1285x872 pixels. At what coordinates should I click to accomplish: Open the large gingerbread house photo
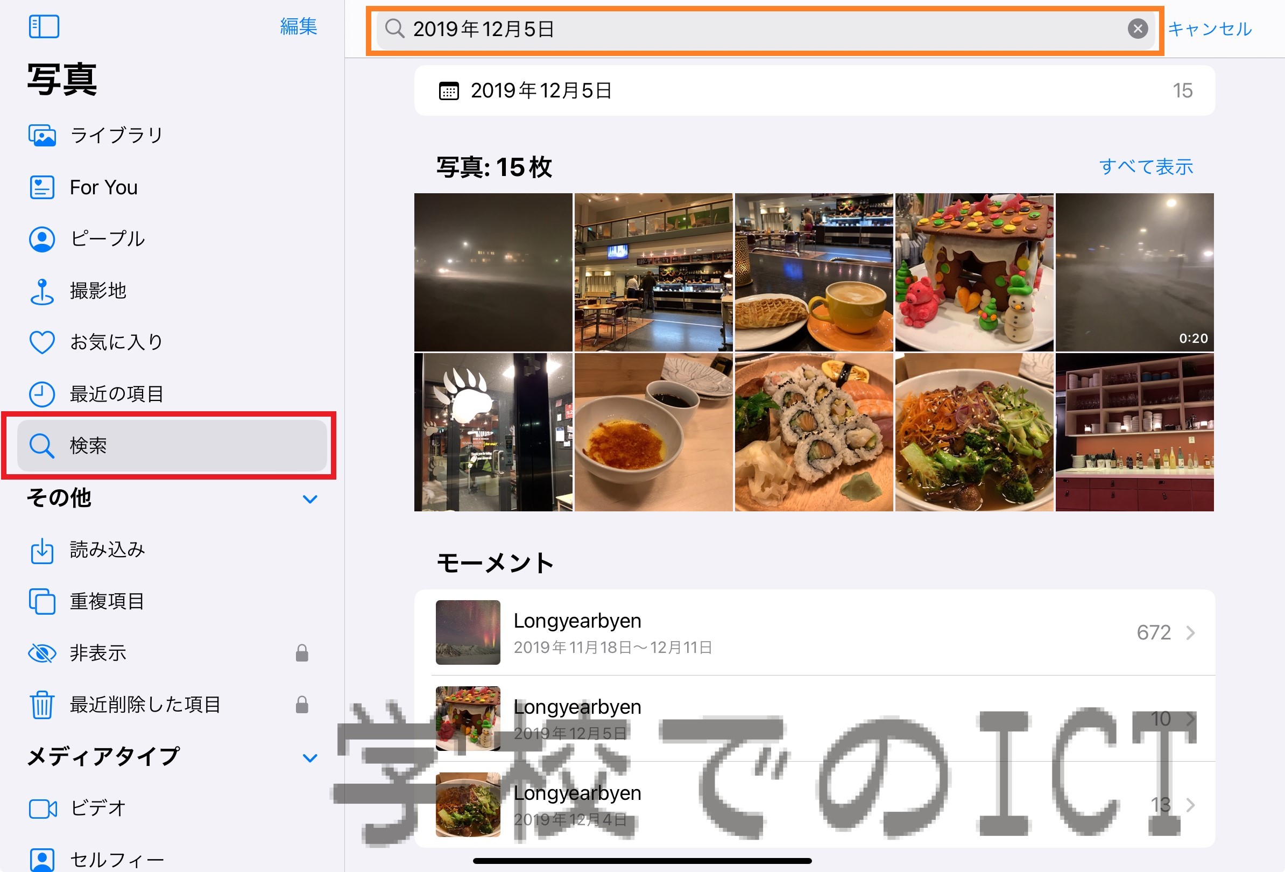975,272
